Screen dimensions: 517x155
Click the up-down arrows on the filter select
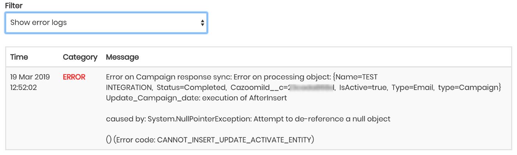(x=202, y=23)
